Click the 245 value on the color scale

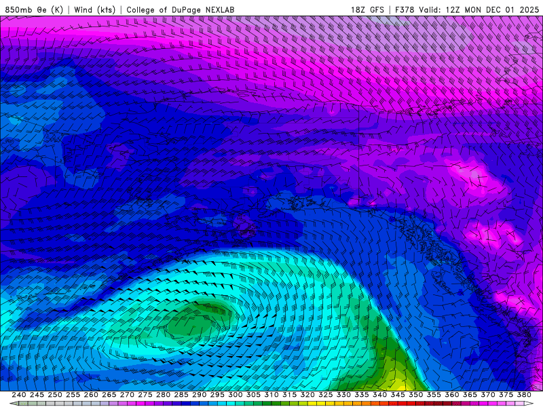coord(37,395)
